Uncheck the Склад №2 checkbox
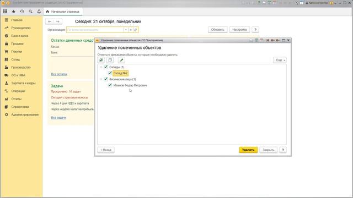This screenshot has height=198, width=353. pos(110,73)
